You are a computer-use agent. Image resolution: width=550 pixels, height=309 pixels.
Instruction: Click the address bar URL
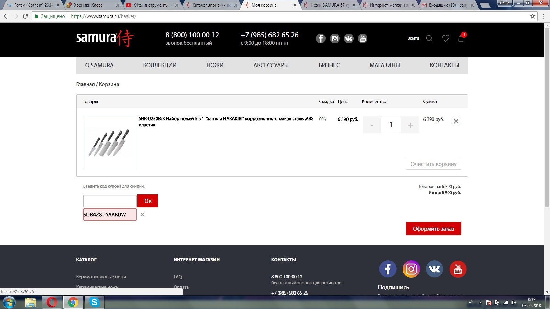pyautogui.click(x=103, y=16)
